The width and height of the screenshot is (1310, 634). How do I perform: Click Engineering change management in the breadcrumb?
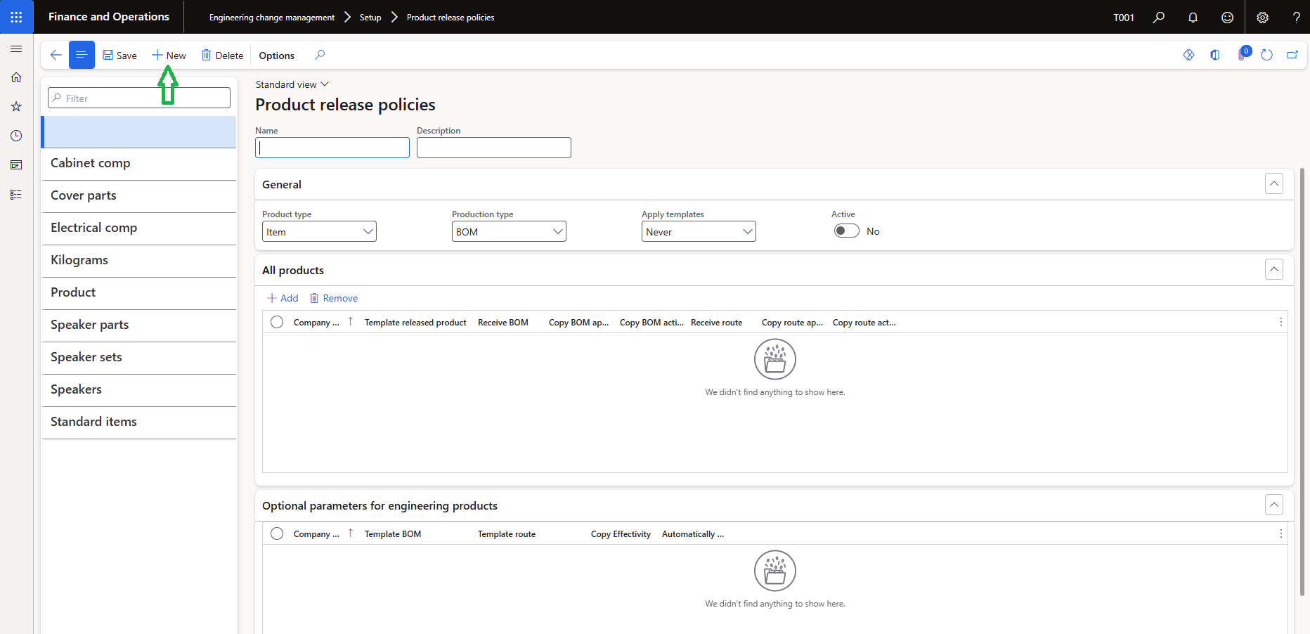click(x=271, y=17)
